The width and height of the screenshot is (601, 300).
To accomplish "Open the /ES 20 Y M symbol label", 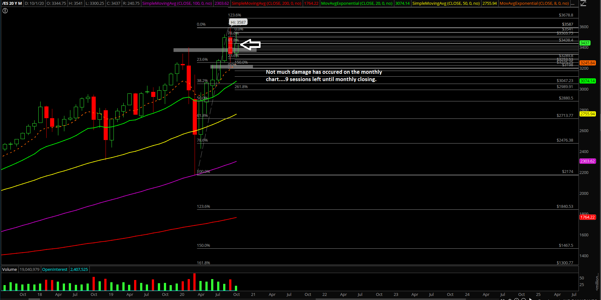I will point(12,3).
